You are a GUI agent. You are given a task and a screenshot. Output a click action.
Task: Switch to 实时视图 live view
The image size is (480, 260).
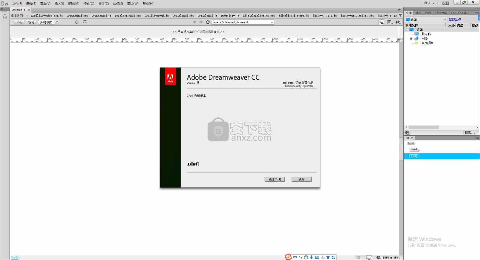46,22
